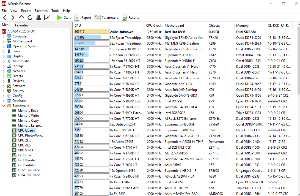Navigate up one level with the up arrow
Viewport: 300px width, 196px height.
click(x=21, y=17)
